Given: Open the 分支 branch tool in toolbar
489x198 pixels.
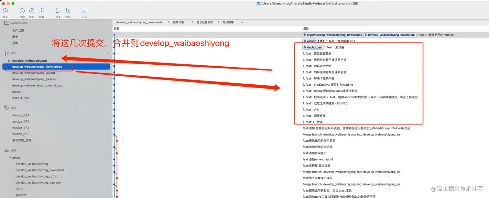Looking at the screenshot, I should (x=58, y=11).
